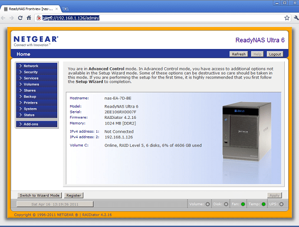
Task: Expand the Volumes menu section
Action: point(37,84)
